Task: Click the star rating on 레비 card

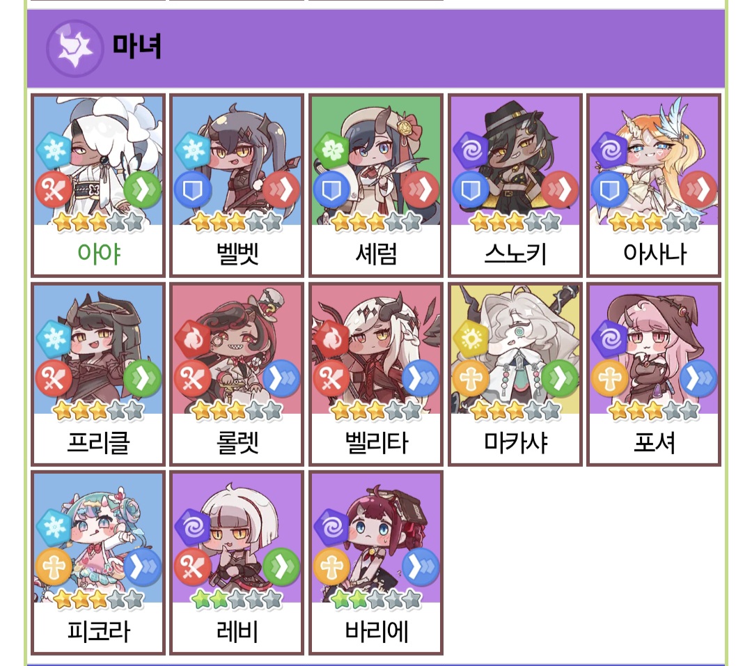Action: click(237, 600)
